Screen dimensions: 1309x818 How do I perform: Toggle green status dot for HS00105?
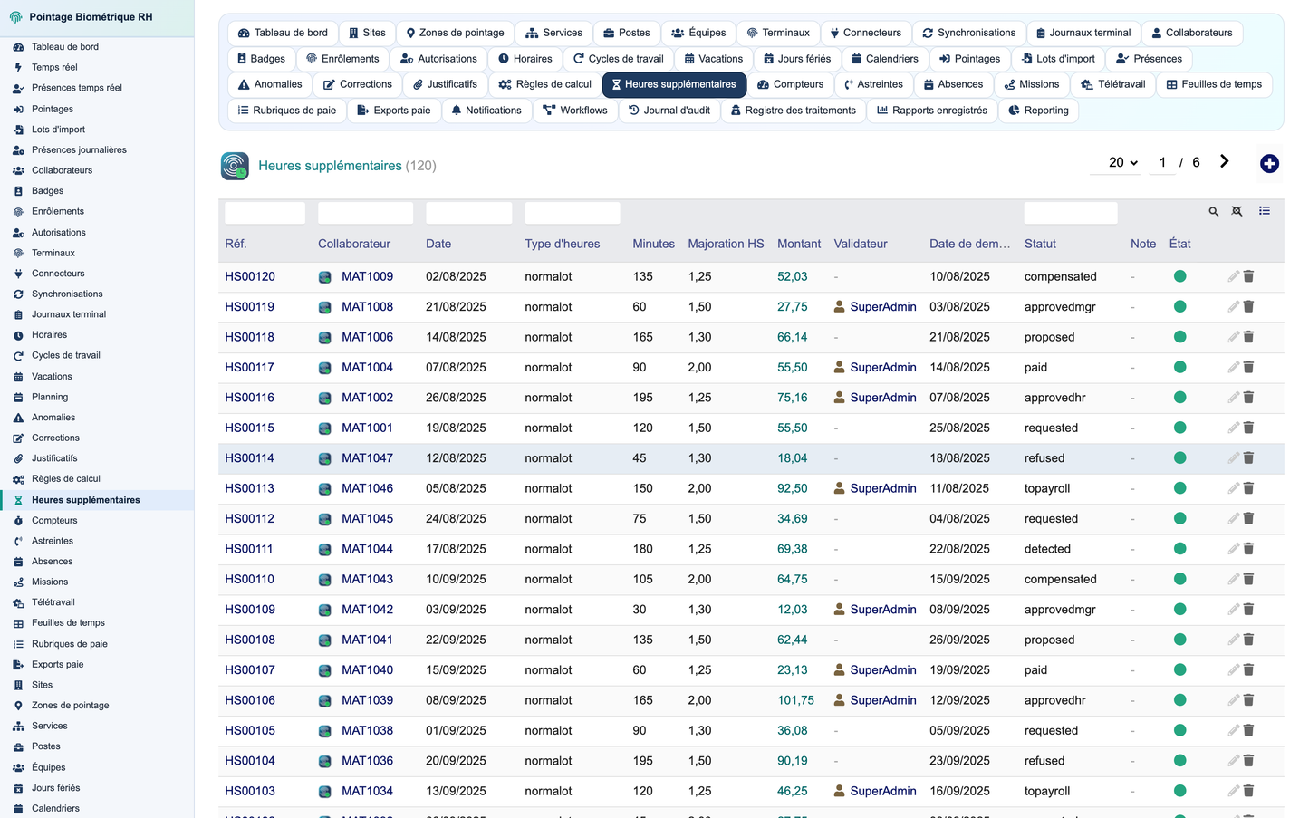pos(1179,730)
